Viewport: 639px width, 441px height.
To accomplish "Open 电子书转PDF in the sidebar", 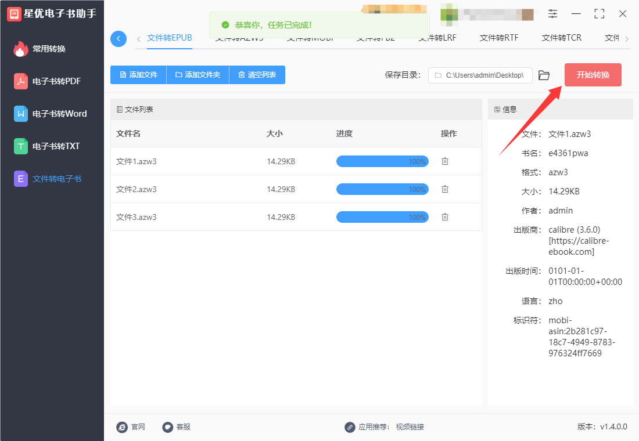I will point(56,81).
